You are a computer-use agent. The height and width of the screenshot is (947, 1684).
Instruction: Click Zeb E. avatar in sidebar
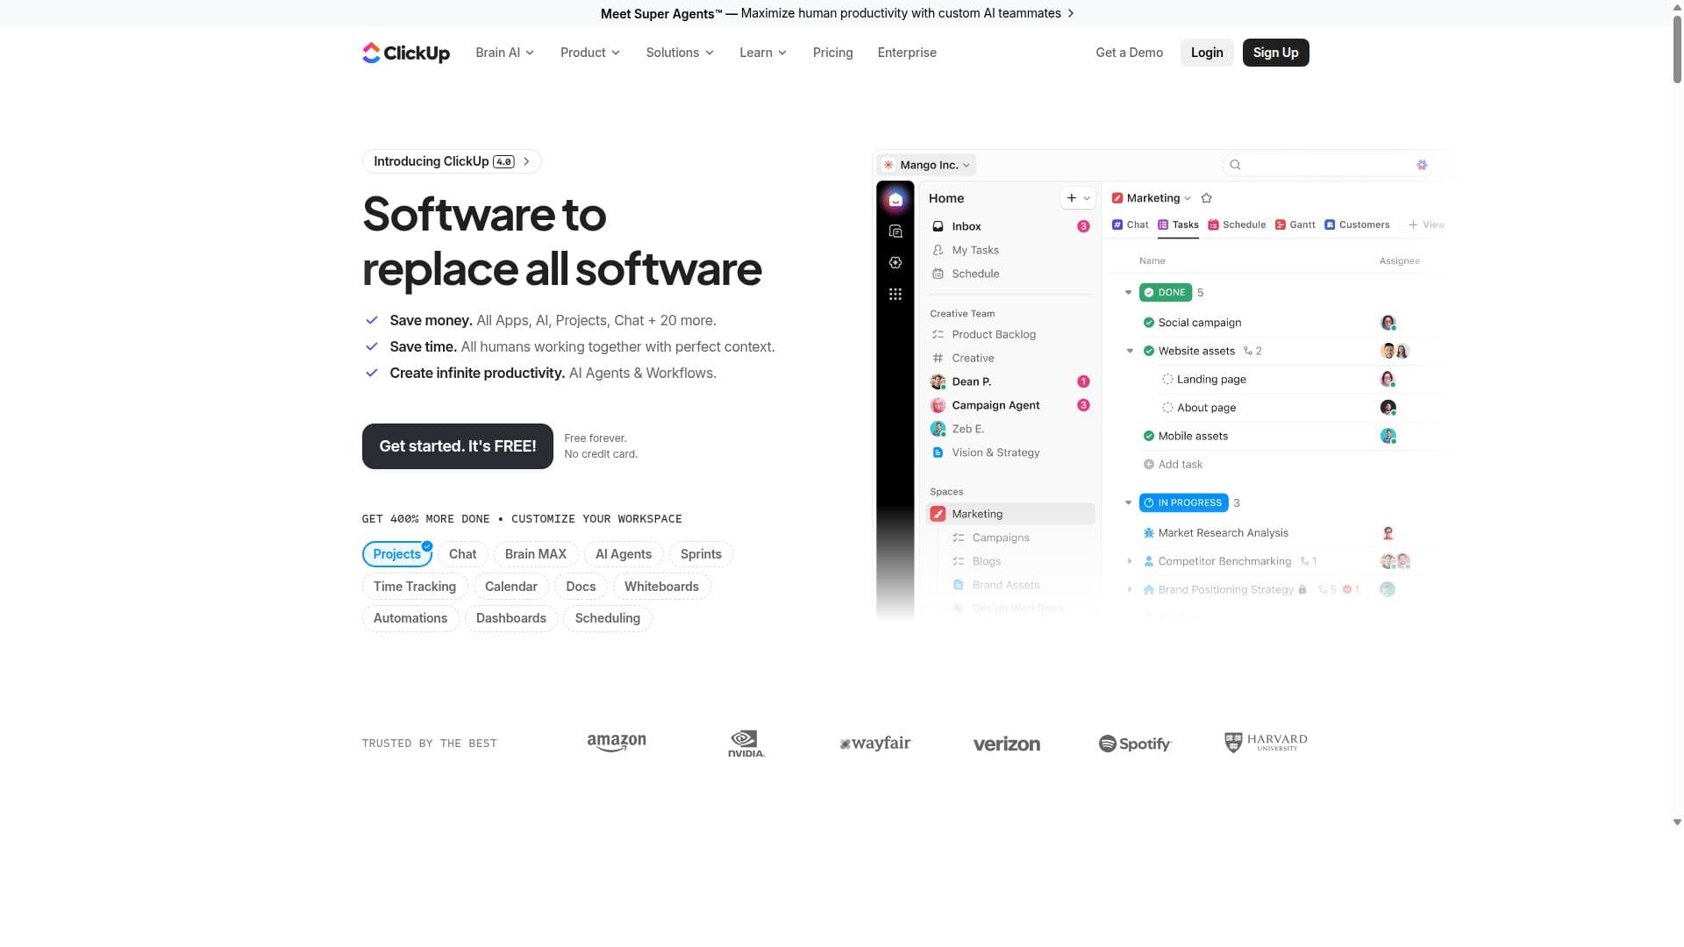(938, 429)
